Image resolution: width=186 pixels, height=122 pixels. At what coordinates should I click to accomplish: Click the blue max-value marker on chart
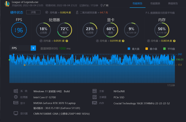tap(14, 54)
